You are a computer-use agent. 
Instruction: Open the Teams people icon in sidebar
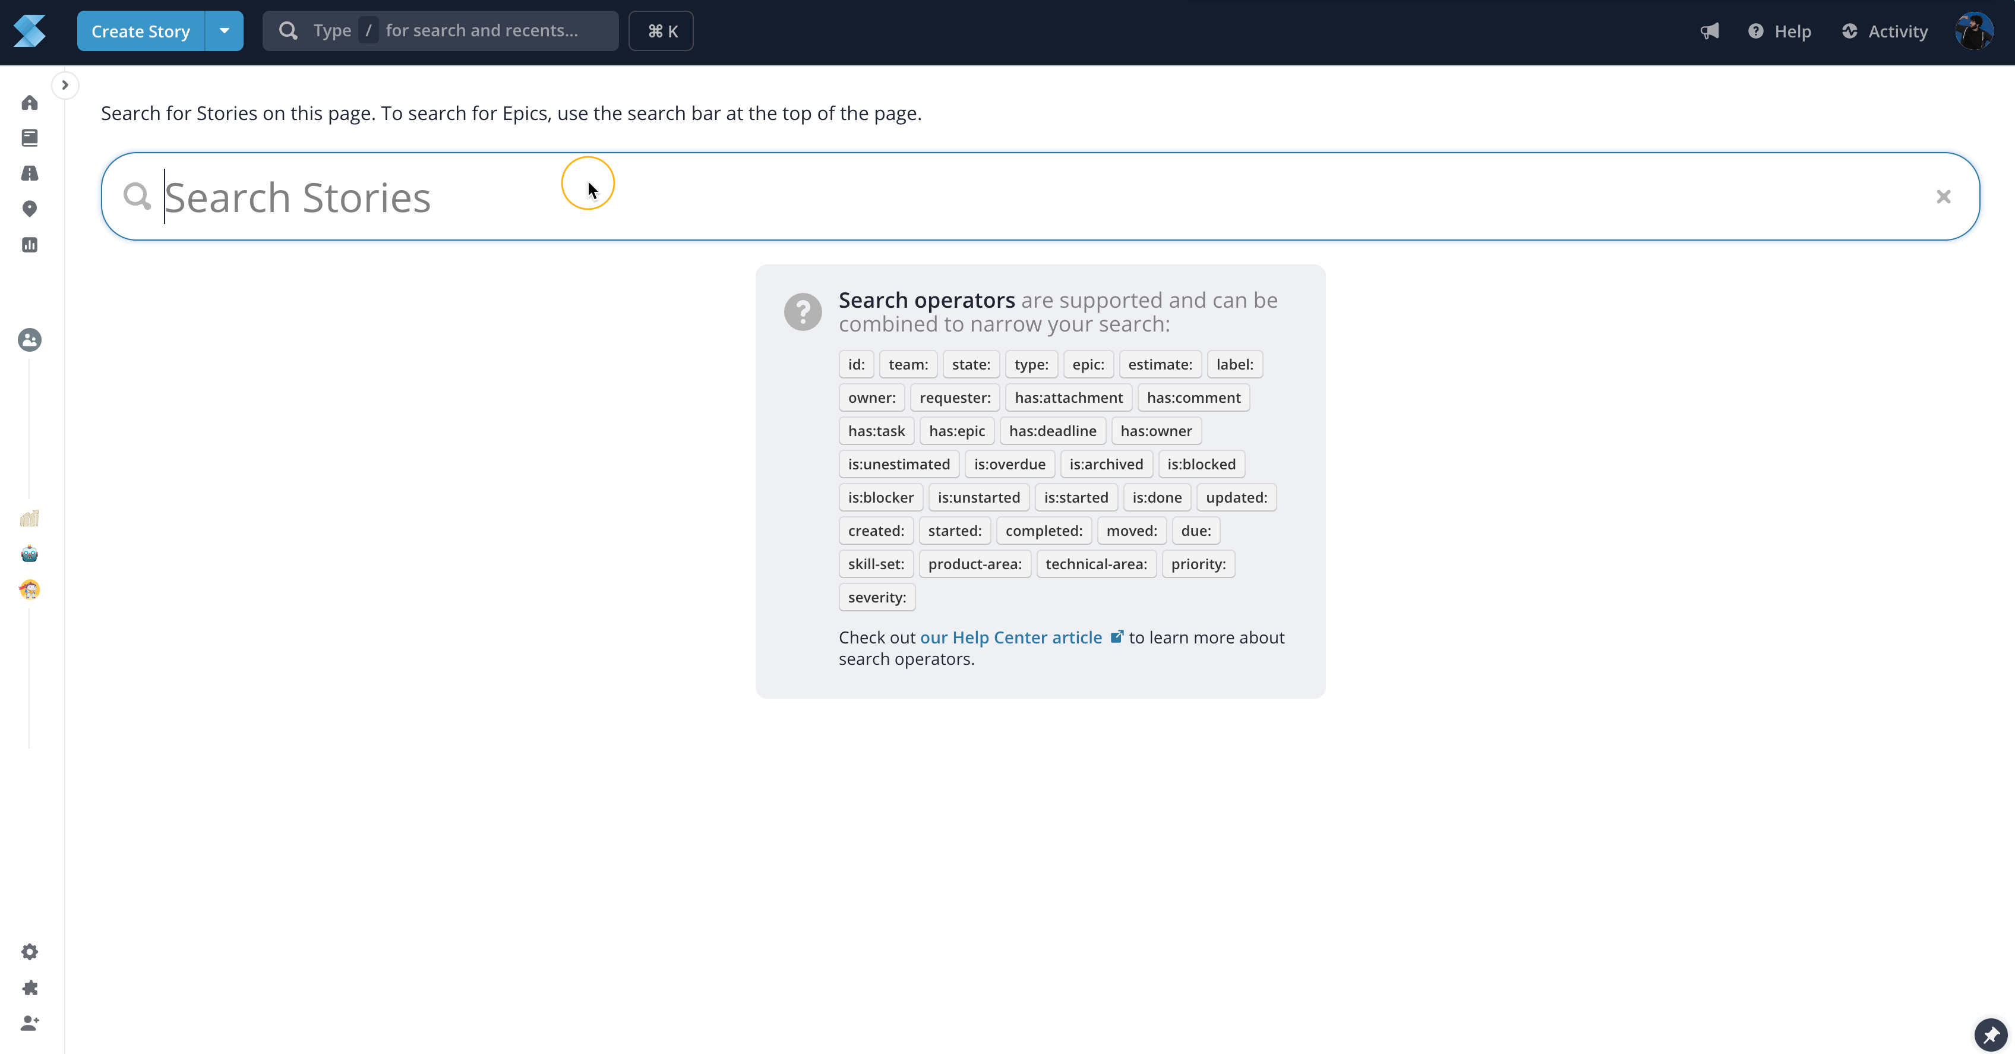point(30,340)
